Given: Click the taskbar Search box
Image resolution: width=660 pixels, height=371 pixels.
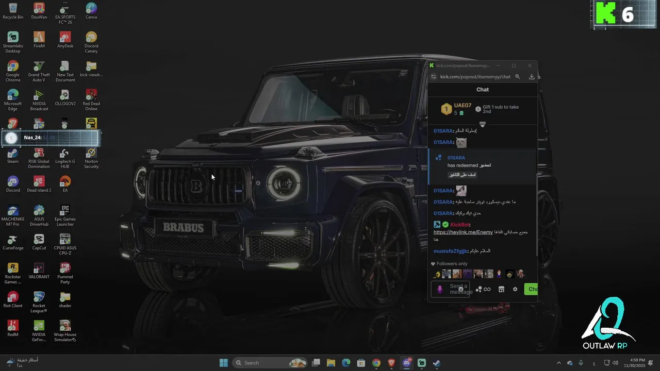Looking at the screenshot, I should click(270, 363).
